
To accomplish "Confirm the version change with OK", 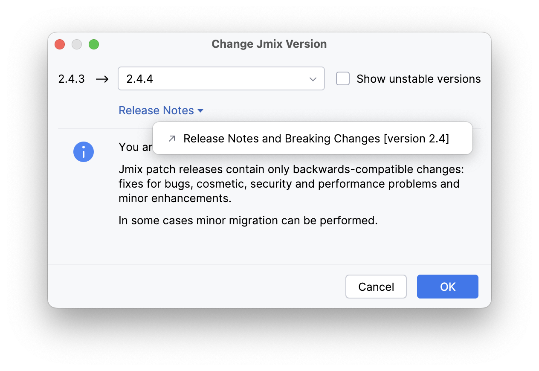I will (447, 287).
